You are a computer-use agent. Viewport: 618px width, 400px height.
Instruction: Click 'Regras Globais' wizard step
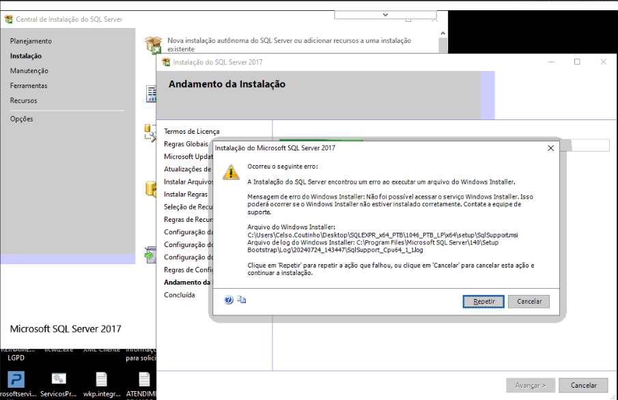point(186,144)
